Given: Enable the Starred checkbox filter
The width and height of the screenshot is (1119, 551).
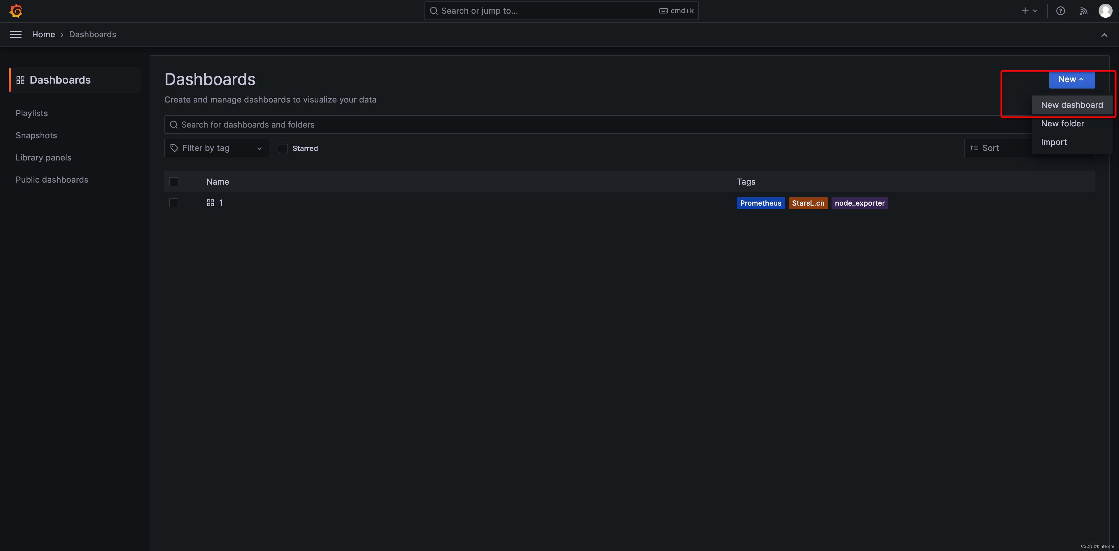Looking at the screenshot, I should point(283,148).
